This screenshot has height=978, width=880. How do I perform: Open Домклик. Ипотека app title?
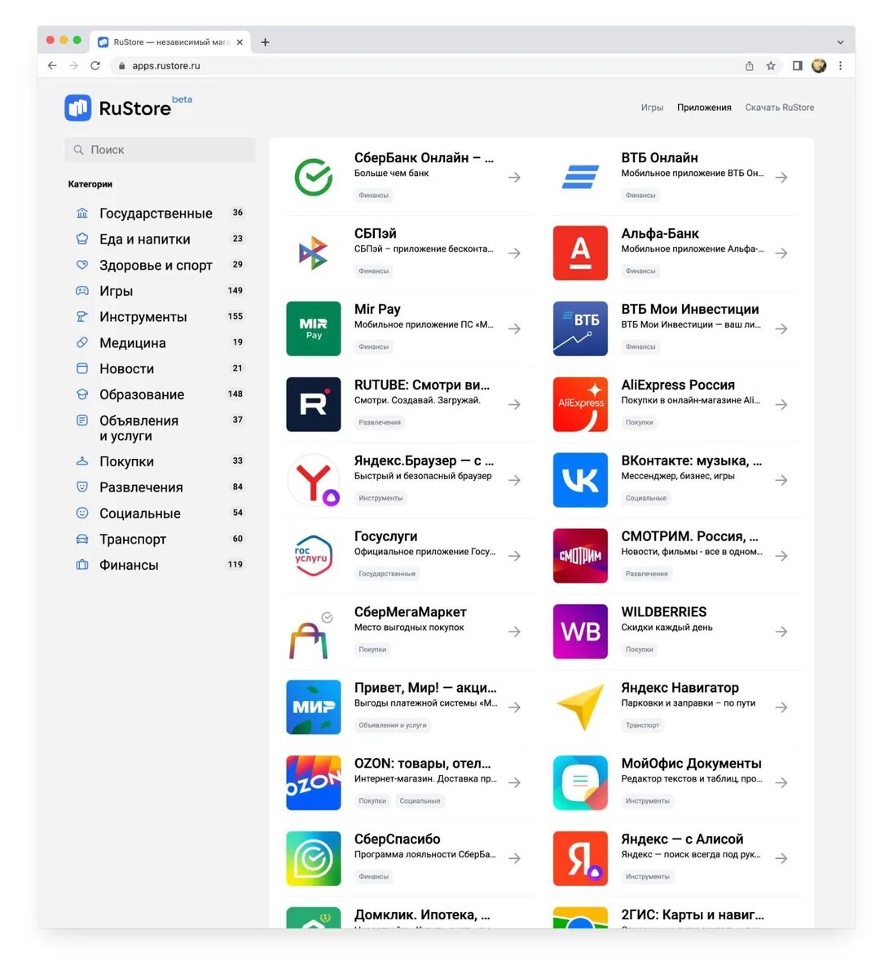pyautogui.click(x=422, y=914)
